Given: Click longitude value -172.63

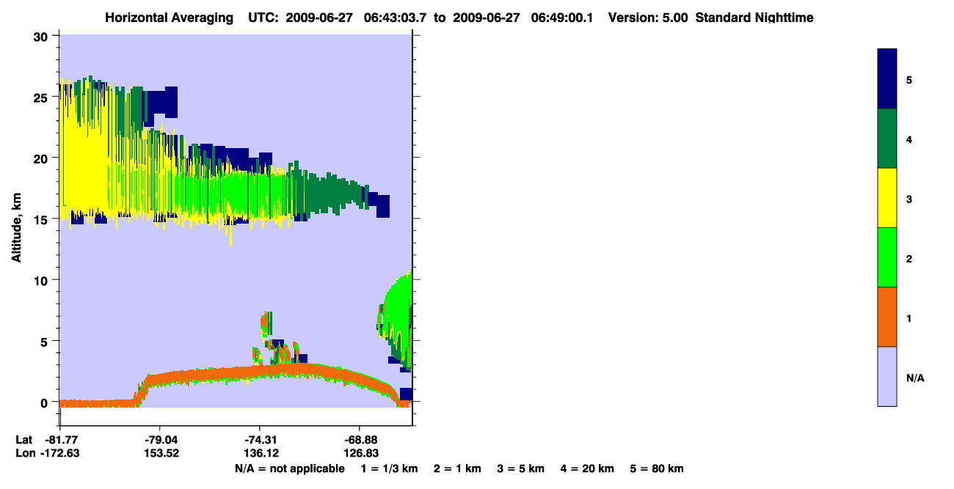Looking at the screenshot, I should click(60, 453).
